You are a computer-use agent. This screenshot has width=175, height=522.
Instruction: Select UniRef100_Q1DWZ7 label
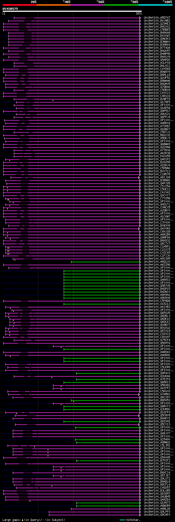pyautogui.click(x=157, y=129)
